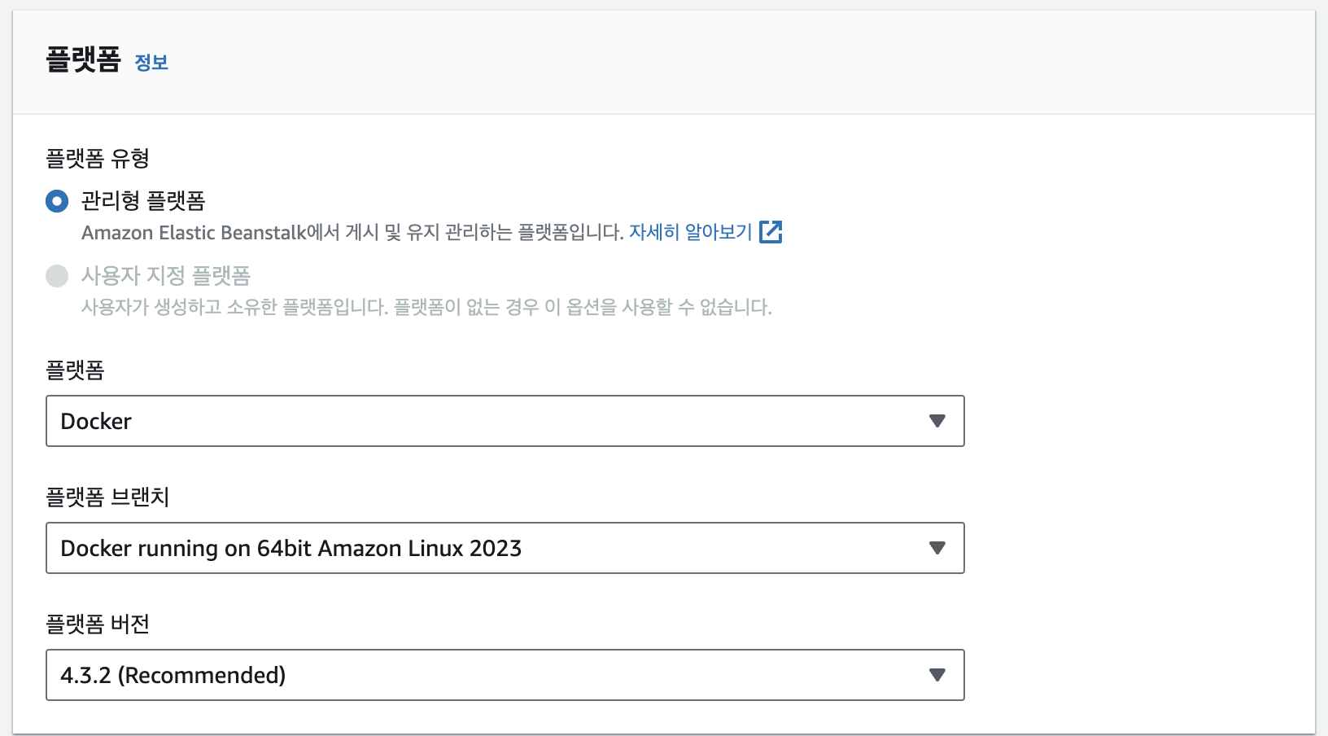Follow the 자세히 알아보기 link

(x=690, y=232)
